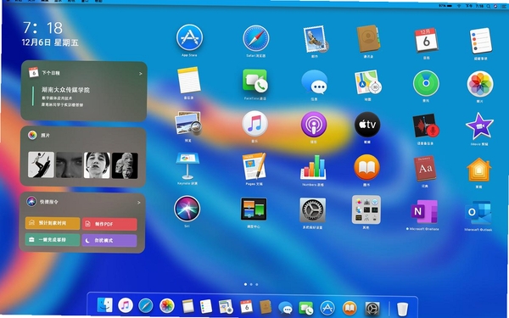Viewport: 509px width, 318px height.
Task: Launch Music from the app grid
Action: click(x=255, y=124)
